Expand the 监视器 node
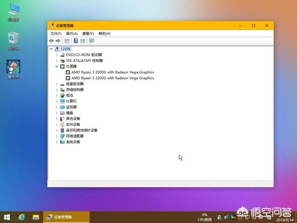 [x=57, y=107]
